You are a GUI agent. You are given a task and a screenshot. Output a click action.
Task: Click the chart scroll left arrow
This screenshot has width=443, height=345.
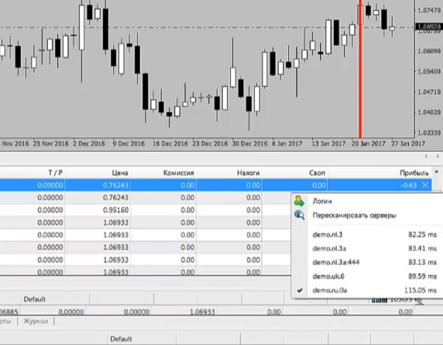click(x=426, y=156)
